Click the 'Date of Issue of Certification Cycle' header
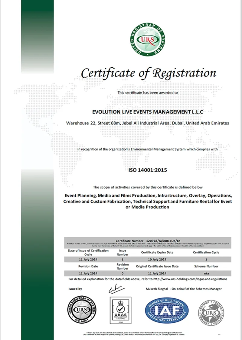 tap(88, 252)
